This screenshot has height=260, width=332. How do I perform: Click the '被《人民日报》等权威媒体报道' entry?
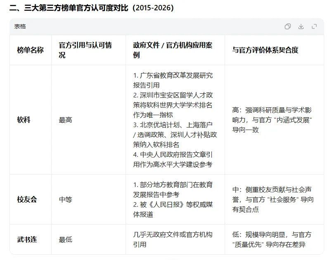tap(173, 209)
